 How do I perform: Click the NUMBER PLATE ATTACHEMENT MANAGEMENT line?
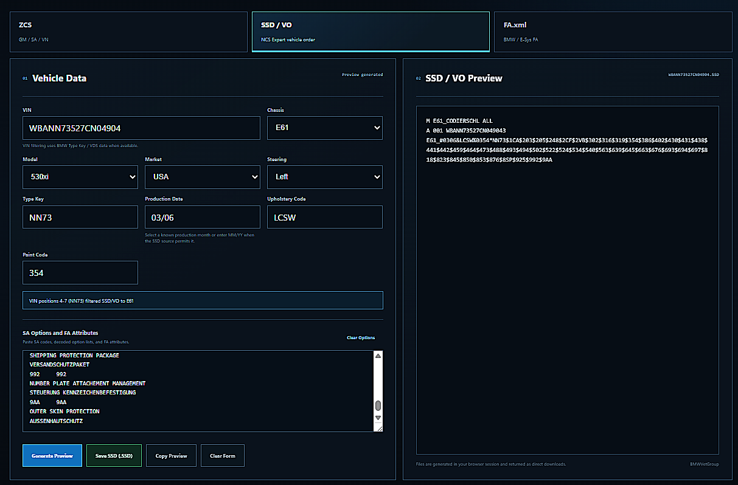[x=88, y=384]
